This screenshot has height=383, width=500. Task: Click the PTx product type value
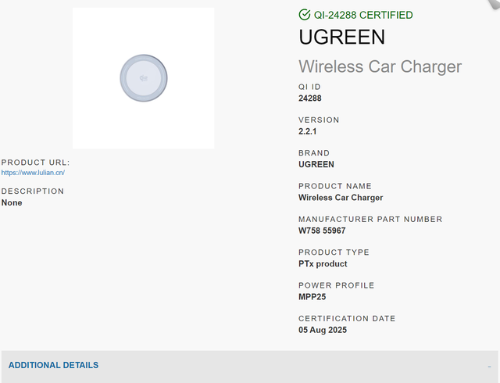[x=323, y=264]
